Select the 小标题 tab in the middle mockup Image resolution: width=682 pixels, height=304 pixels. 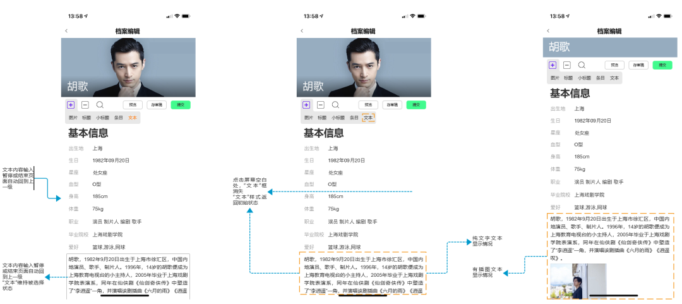[x=338, y=118]
